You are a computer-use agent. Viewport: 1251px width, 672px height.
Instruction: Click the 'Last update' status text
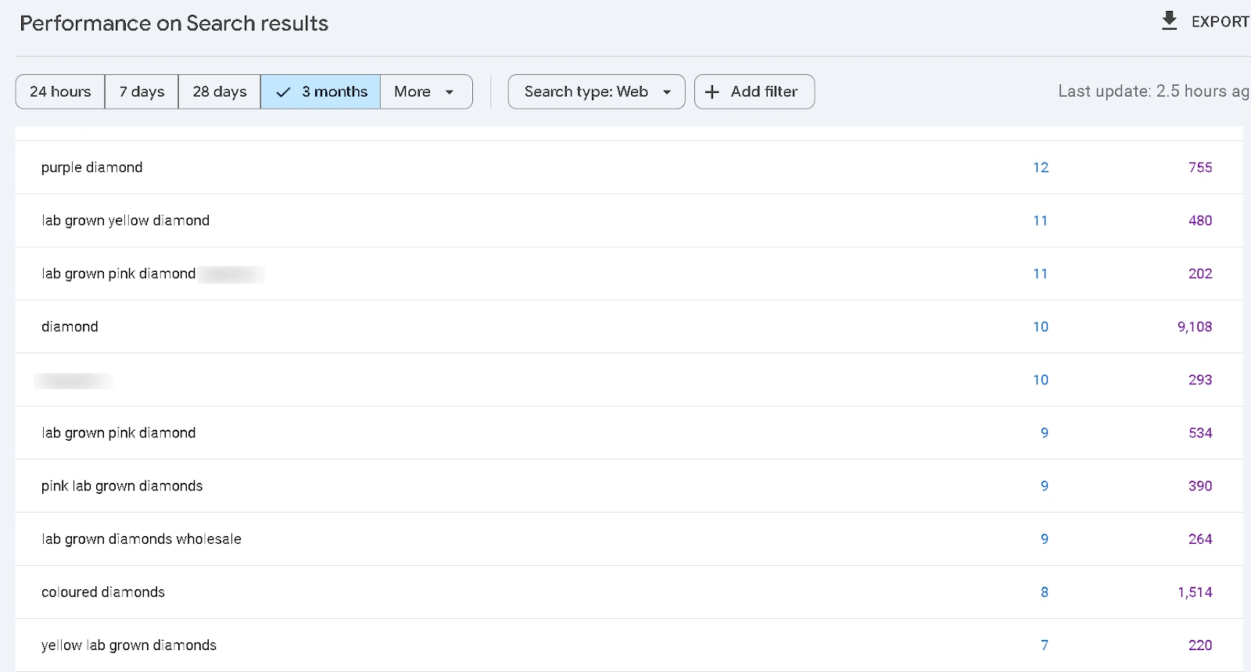pos(1154,91)
